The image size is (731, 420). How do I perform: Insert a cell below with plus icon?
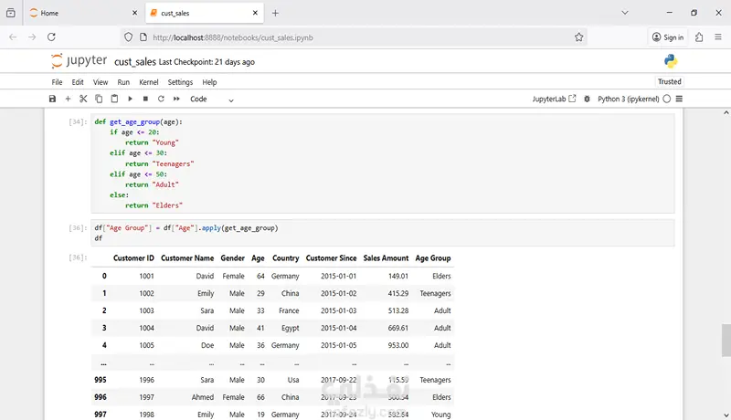tap(68, 99)
